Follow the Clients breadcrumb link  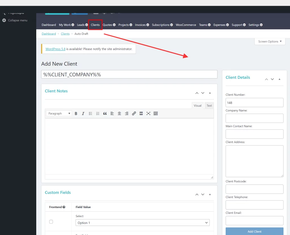[65, 34]
